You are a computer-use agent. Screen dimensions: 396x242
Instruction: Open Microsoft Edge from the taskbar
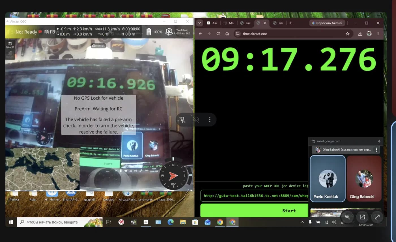(170, 222)
